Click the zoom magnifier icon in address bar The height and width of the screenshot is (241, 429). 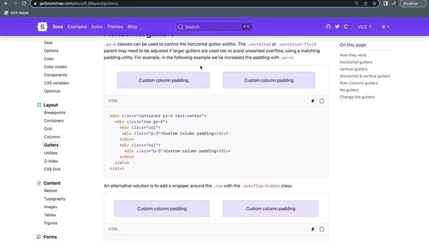357,3
